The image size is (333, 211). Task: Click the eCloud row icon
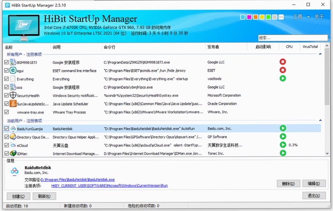[x=13, y=145]
